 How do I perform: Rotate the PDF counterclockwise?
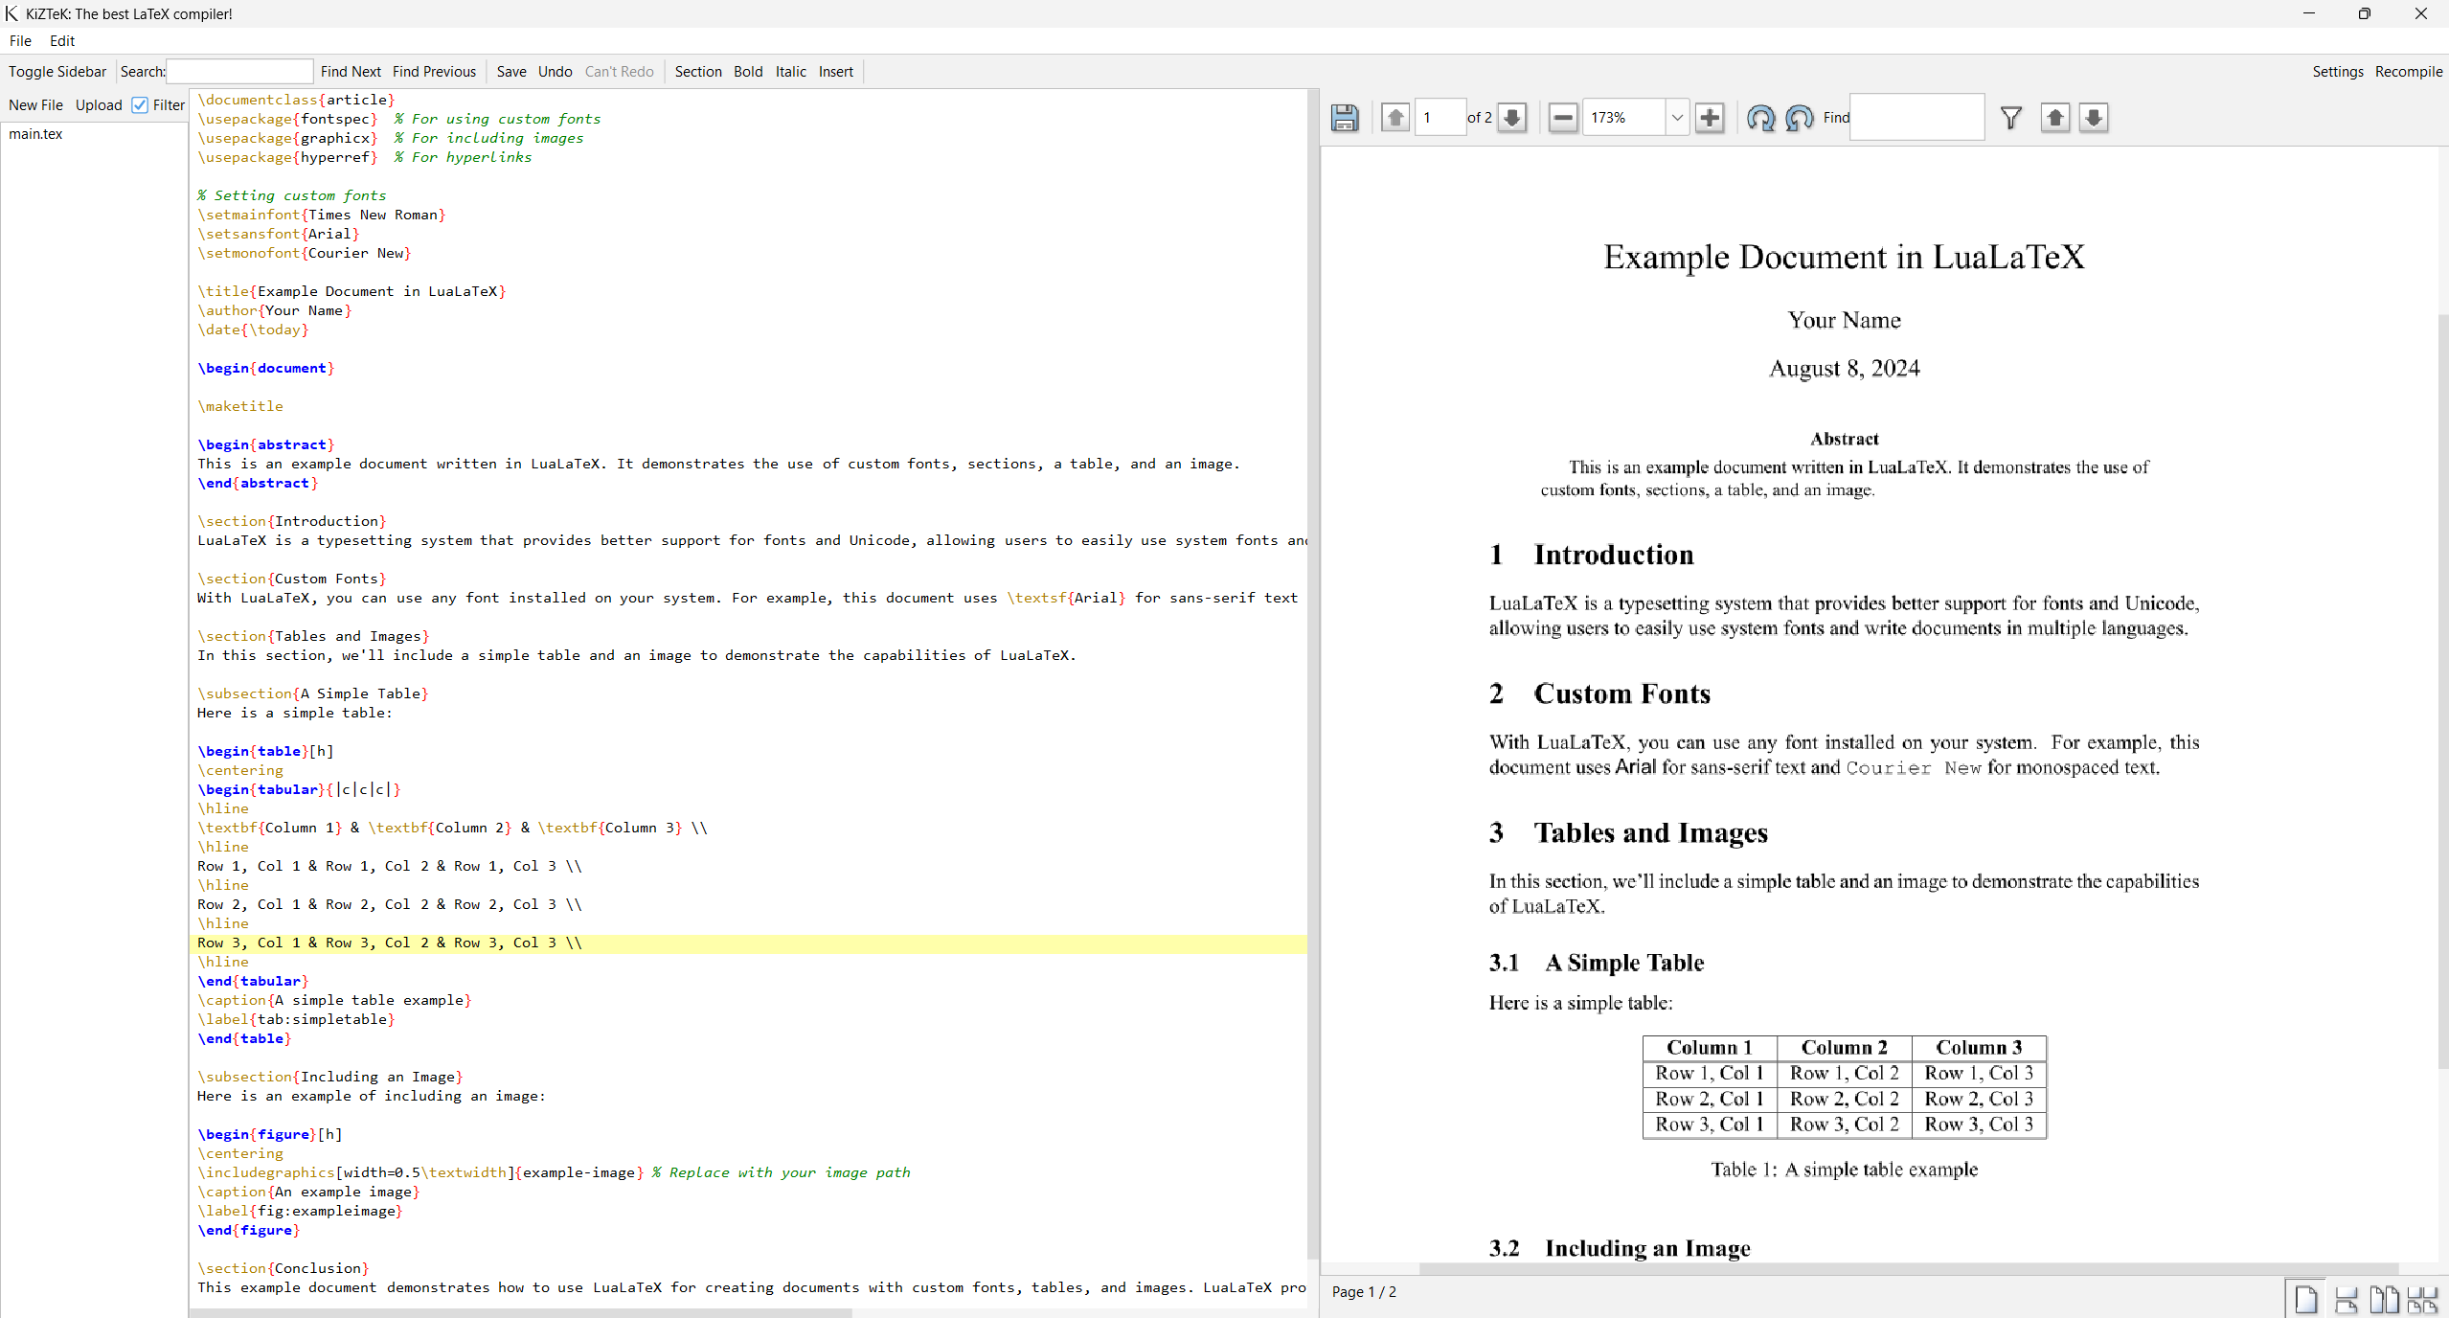[x=1800, y=118]
